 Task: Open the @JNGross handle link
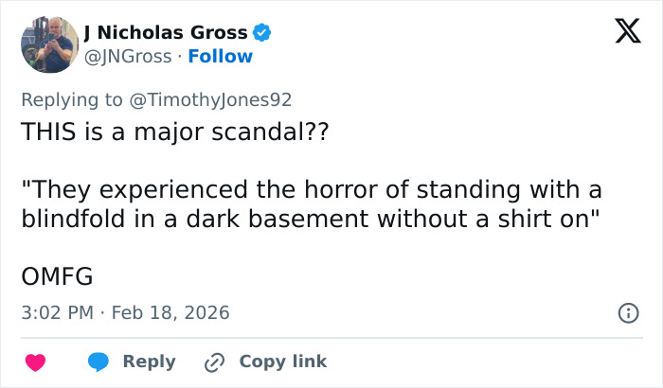pos(131,56)
